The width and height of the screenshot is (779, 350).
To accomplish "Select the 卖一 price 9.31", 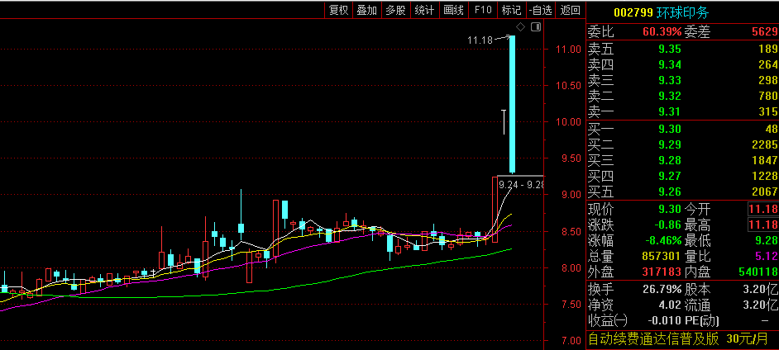I will tap(670, 111).
